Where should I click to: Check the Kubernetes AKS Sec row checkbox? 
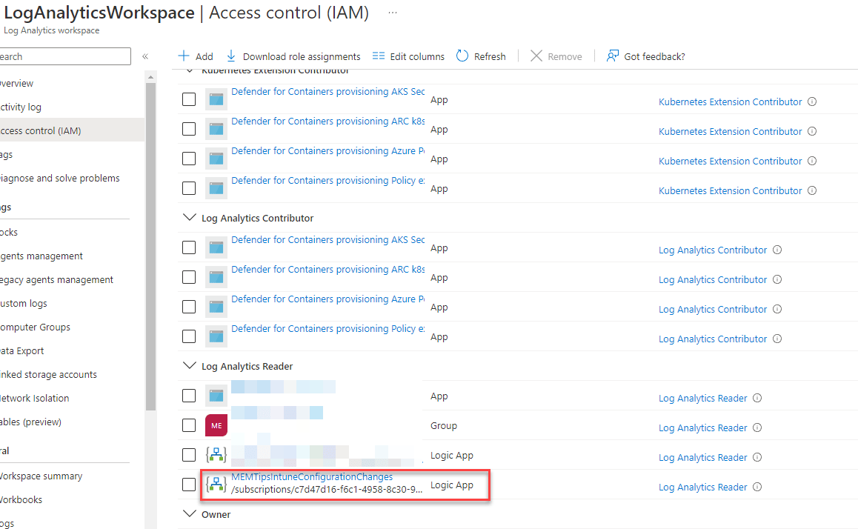tap(189, 99)
